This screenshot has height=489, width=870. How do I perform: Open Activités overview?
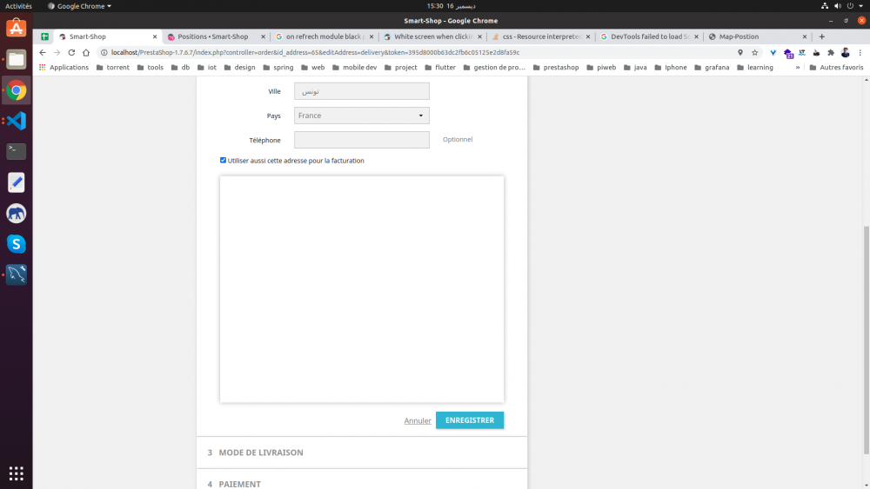pyautogui.click(x=18, y=6)
